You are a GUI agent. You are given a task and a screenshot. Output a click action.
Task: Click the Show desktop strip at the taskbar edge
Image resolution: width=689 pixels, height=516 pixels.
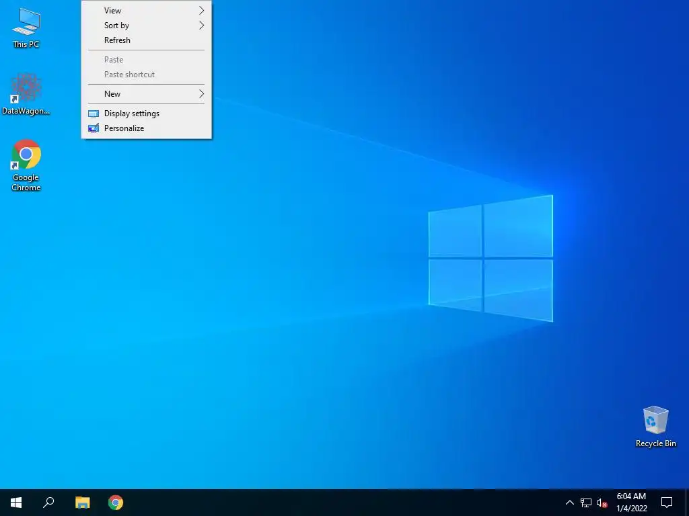coord(687,503)
